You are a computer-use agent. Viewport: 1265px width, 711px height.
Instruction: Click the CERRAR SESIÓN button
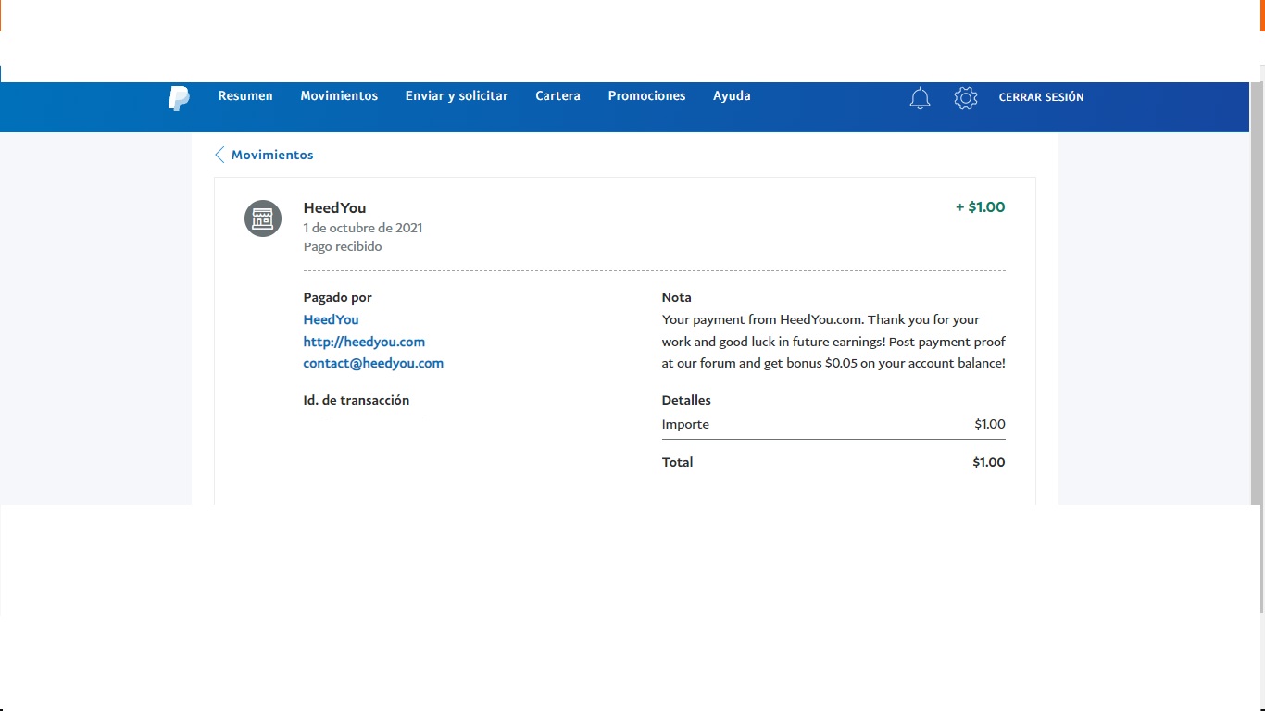coord(1041,97)
